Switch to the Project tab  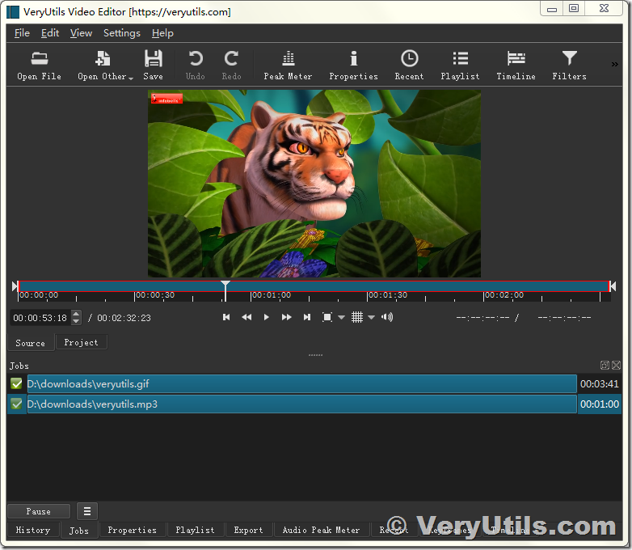[x=81, y=343]
